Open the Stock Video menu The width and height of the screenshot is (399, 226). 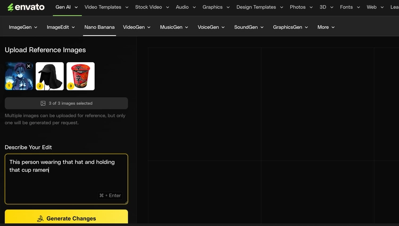(x=152, y=7)
